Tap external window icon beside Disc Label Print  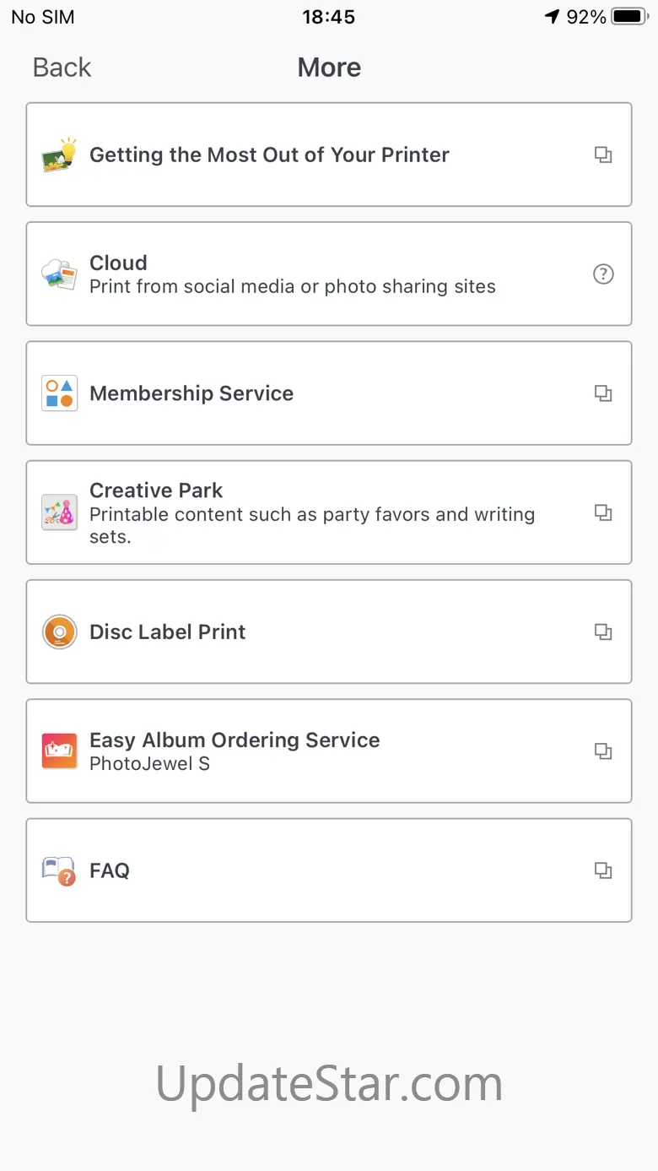603,632
